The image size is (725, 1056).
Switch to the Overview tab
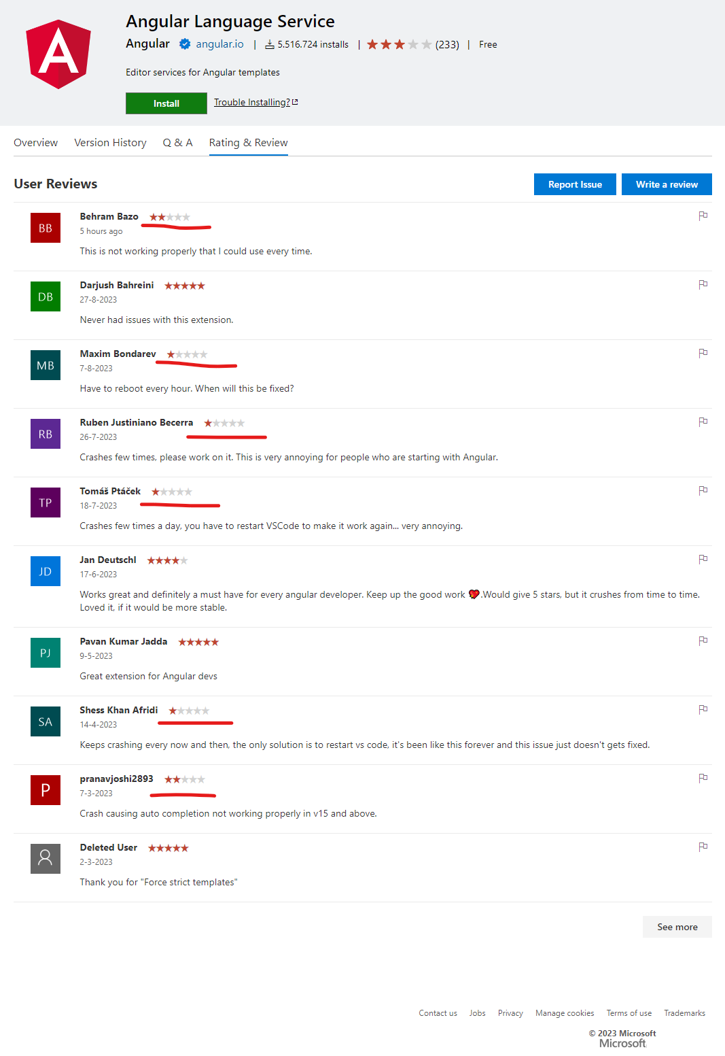coord(35,143)
